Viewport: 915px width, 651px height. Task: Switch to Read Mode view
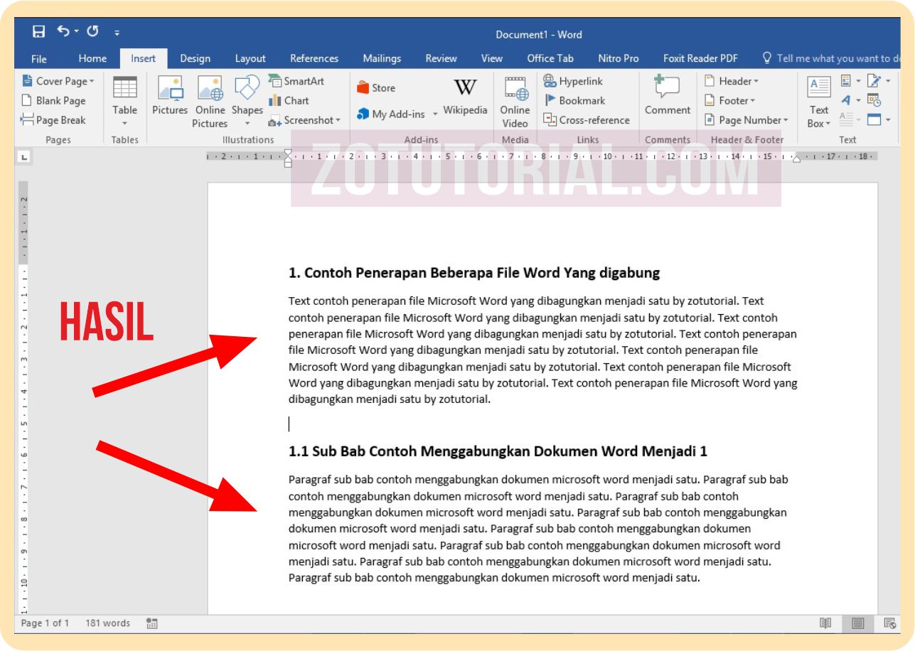point(825,623)
